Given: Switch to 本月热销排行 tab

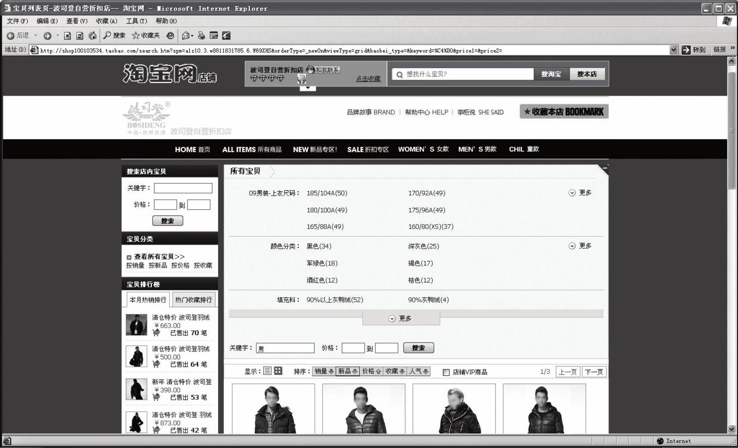Looking at the screenshot, I should 148,300.
